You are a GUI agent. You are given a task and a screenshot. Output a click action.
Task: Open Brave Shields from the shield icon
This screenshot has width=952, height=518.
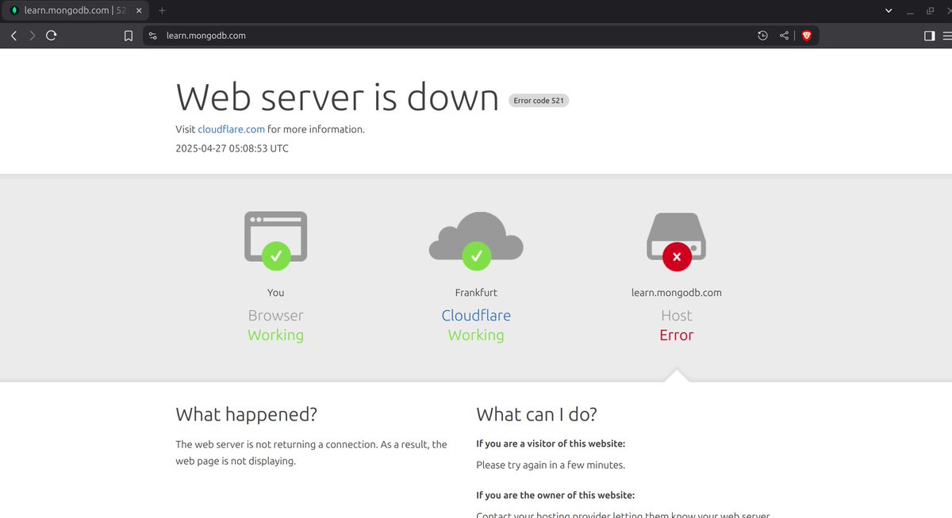pyautogui.click(x=807, y=35)
